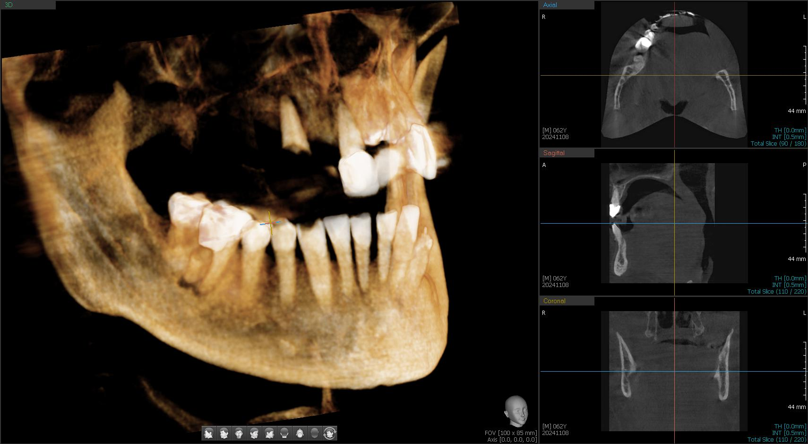The height and width of the screenshot is (444, 808).
Task: Click the 3D head orientation indicator
Action: [516, 411]
